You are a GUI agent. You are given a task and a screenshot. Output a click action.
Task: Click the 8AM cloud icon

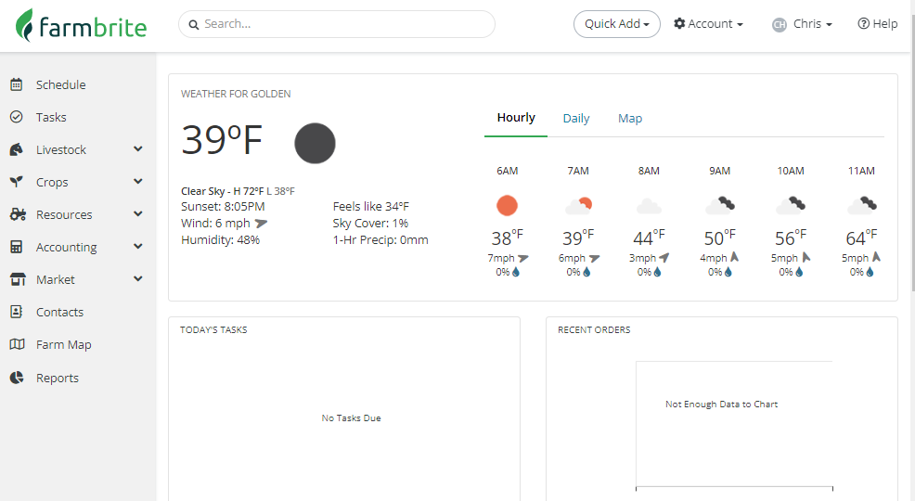(649, 206)
